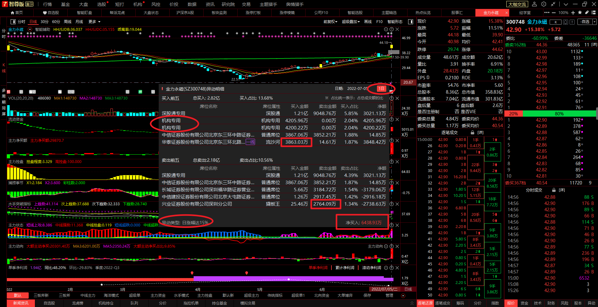Open the 主题猎手 menu
The height and width of the screenshot is (307, 598).
point(268,4)
